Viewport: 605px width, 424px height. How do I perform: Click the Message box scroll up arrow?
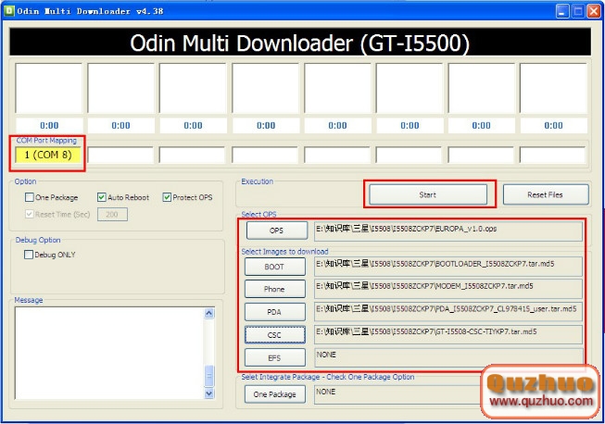pos(209,313)
